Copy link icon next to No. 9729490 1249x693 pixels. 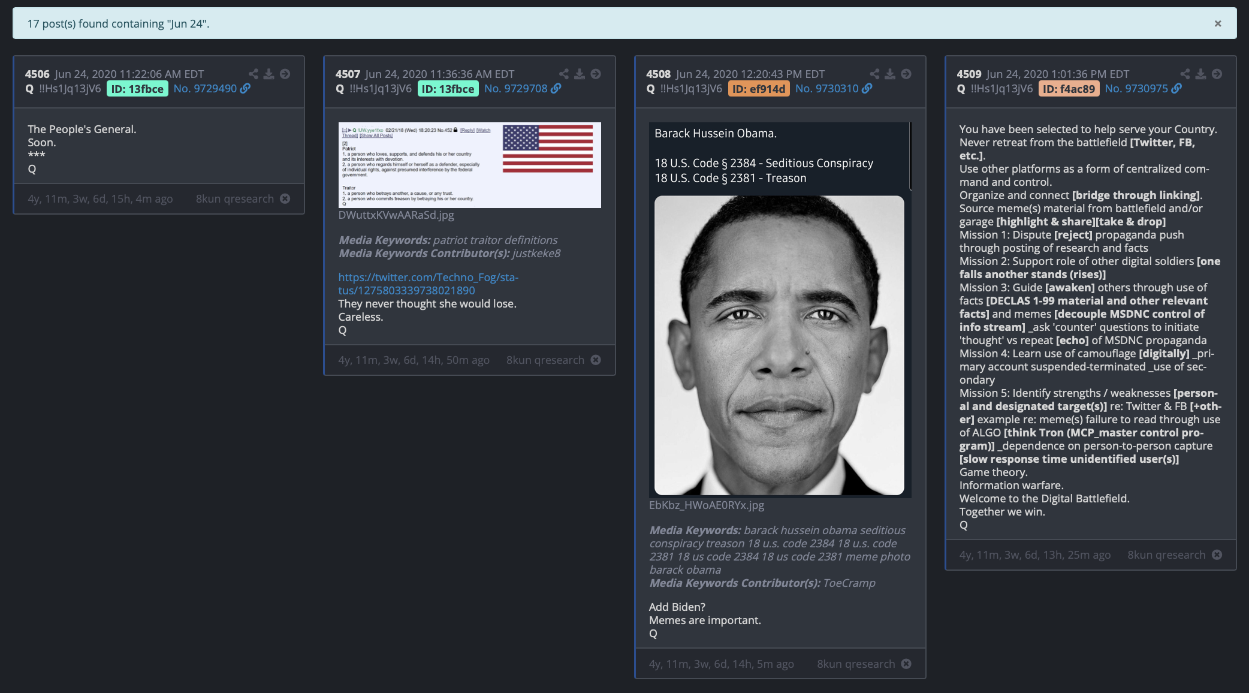point(245,88)
